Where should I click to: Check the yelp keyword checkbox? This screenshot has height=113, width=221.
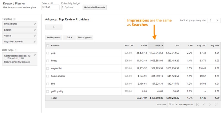(x=48, y=53)
